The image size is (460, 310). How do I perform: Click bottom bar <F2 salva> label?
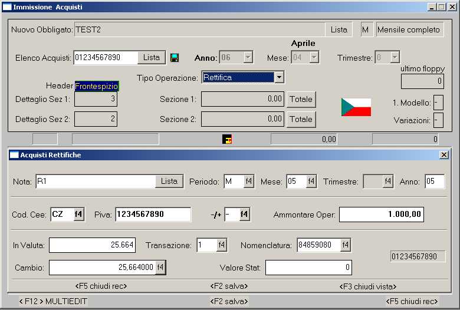[229, 301]
